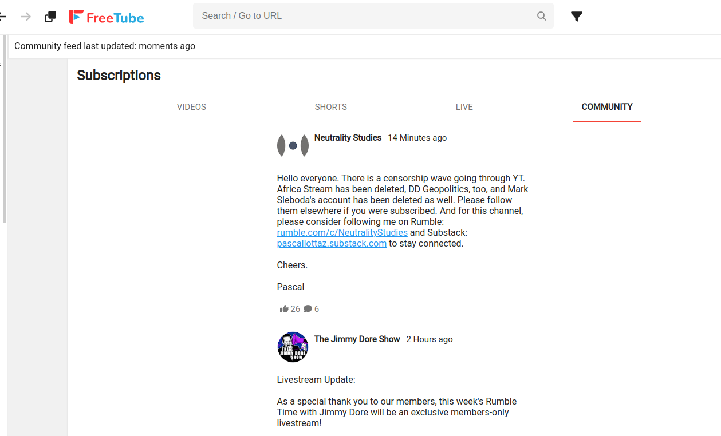Click the 'Cheers.' line in post
Image resolution: width=721 pixels, height=436 pixels.
(x=292, y=265)
